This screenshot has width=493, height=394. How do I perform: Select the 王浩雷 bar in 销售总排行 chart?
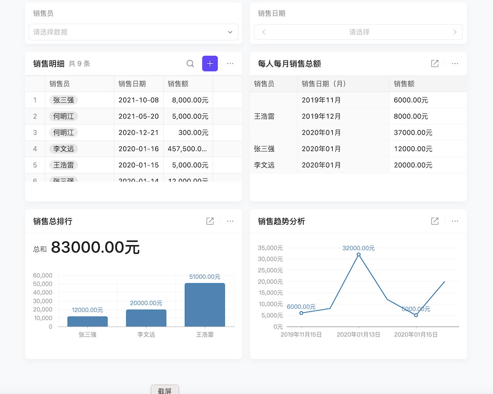point(205,303)
